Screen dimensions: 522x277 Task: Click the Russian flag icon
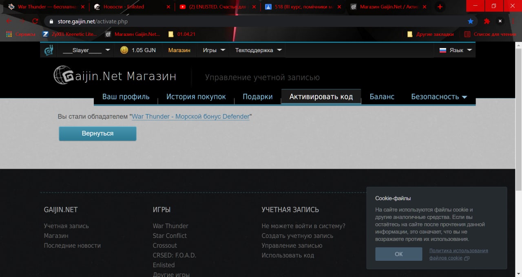pyautogui.click(x=442, y=51)
